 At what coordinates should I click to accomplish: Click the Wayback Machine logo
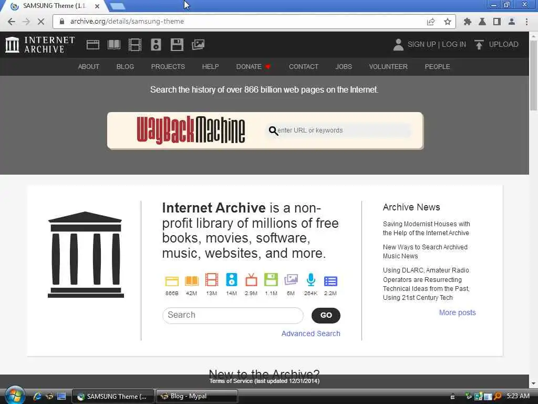tap(191, 130)
